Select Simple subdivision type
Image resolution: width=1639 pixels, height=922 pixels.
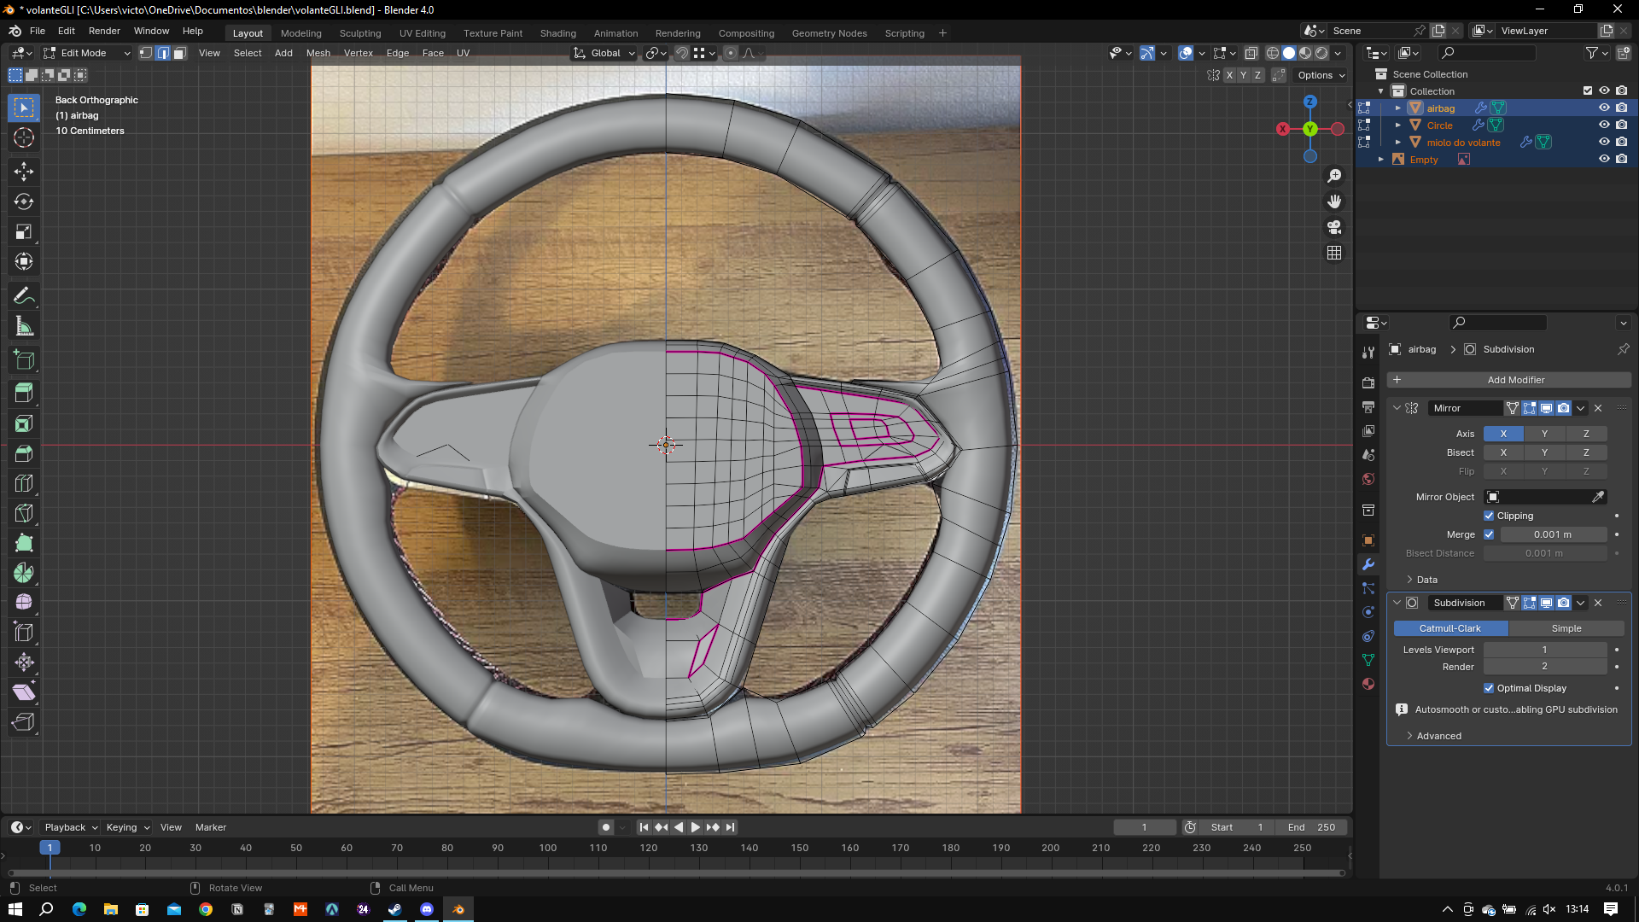pyautogui.click(x=1566, y=628)
